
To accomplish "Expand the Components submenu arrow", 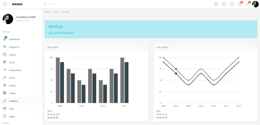I will [x=38, y=70].
